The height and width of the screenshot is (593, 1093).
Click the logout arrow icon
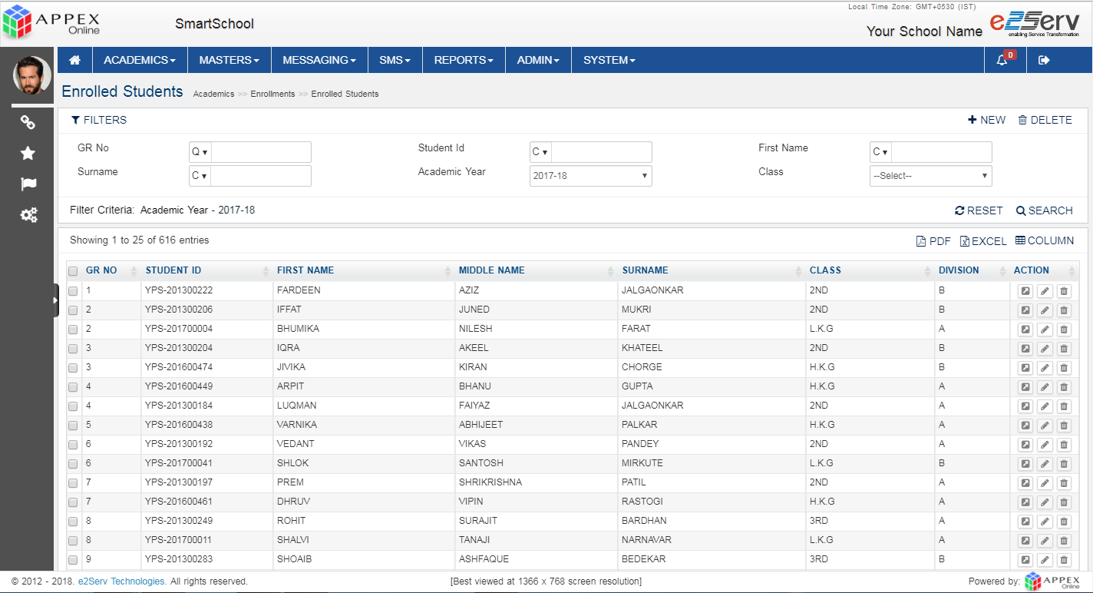1044,60
